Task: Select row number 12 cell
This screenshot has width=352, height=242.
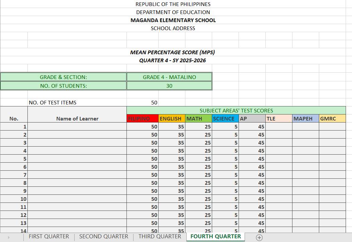Action: pyautogui.click(x=14, y=215)
